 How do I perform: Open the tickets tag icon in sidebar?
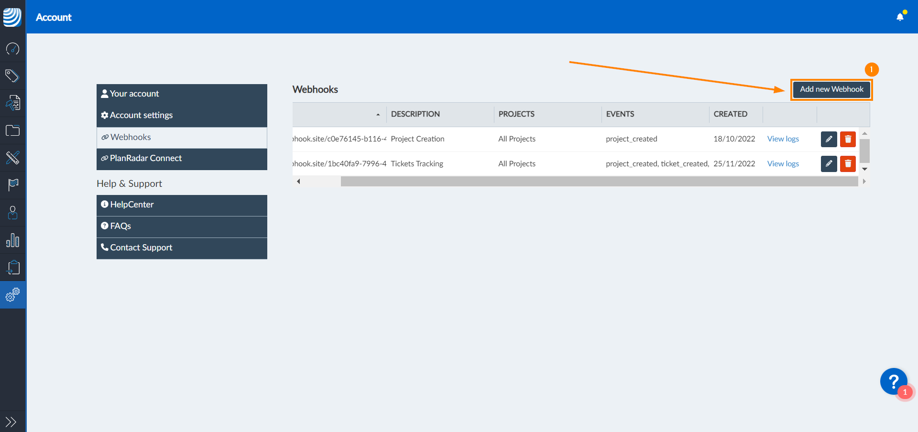[13, 76]
